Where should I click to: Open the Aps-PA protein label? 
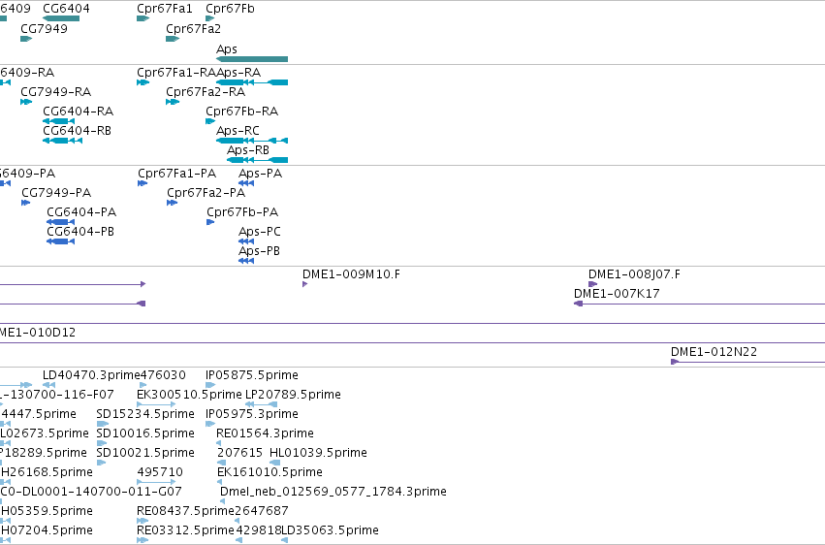click(260, 174)
